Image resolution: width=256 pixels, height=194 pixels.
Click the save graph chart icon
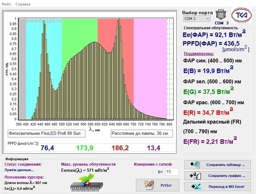point(195,176)
